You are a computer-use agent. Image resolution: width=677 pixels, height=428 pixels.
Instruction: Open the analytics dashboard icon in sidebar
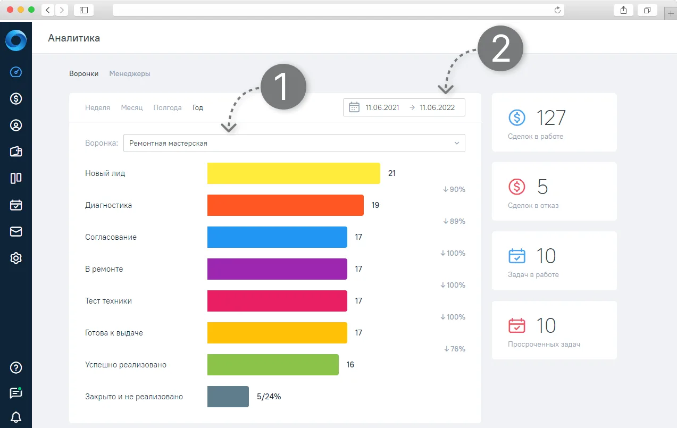[x=16, y=72]
